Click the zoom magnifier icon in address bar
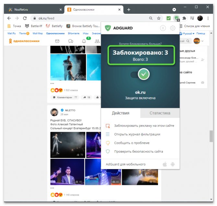 tap(151, 18)
